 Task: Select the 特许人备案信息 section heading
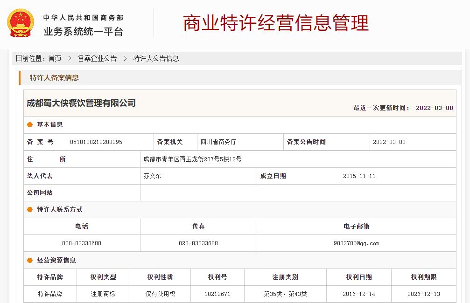coord(54,78)
